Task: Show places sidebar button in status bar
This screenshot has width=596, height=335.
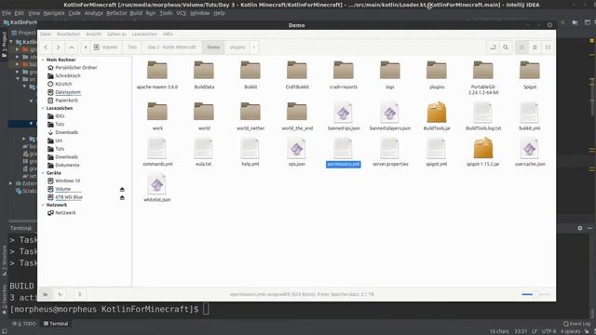Action: (46, 294)
